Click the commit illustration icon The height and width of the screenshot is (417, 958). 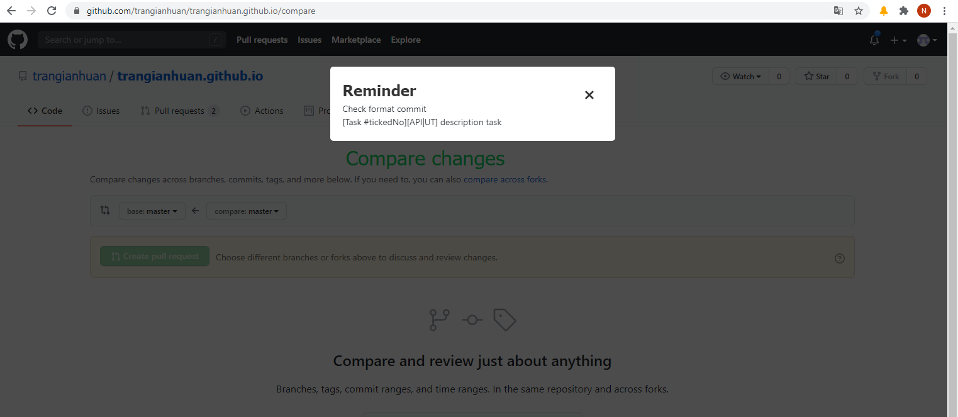(x=472, y=320)
